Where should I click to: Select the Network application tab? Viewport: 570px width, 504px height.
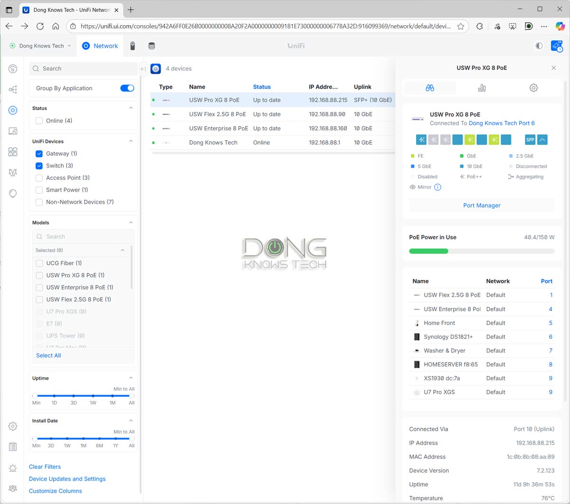click(100, 46)
